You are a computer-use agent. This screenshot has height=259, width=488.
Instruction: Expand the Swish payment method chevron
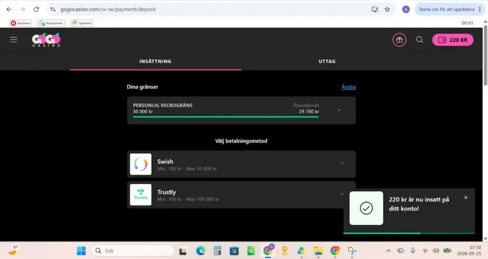pos(342,163)
